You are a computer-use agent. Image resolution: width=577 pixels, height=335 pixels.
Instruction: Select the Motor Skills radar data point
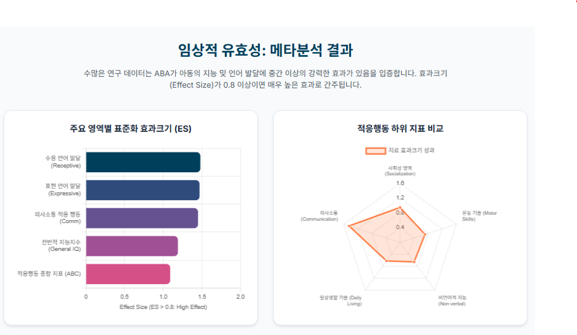click(x=426, y=234)
